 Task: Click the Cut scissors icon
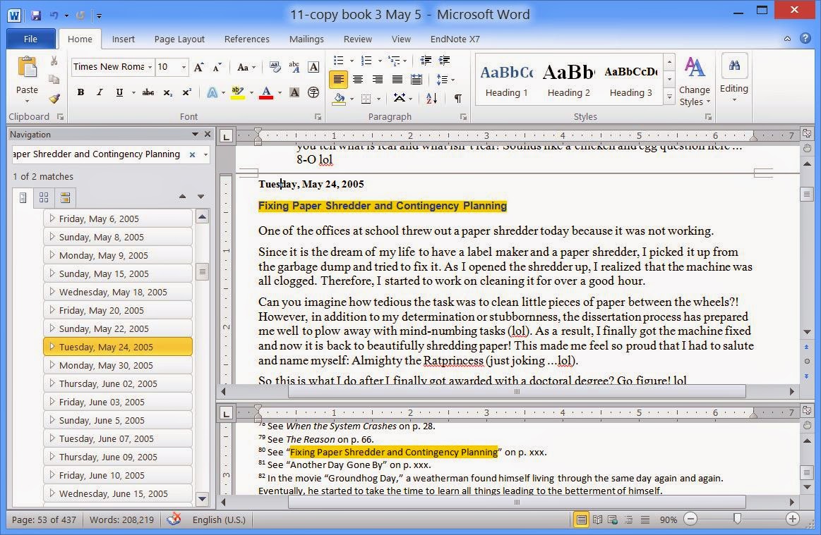(54, 61)
